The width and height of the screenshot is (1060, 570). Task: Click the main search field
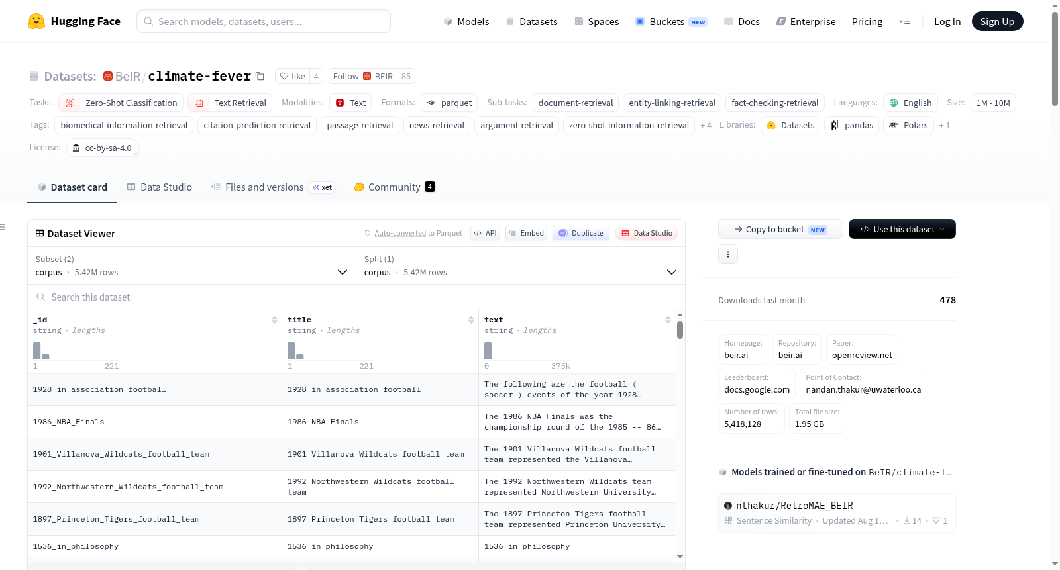coord(264,21)
